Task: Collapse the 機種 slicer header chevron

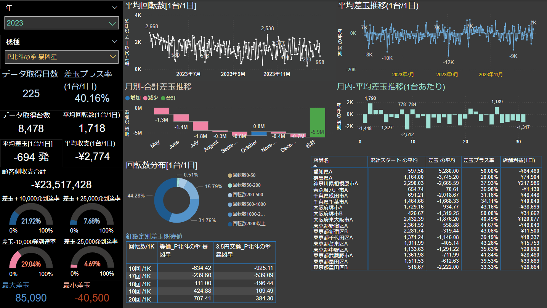Action: coord(115,42)
